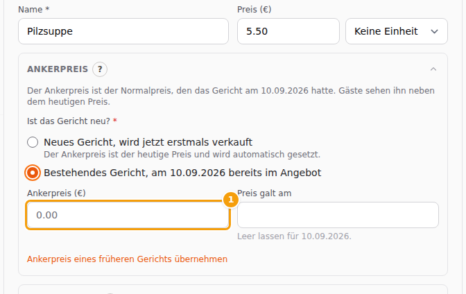
Task: Click the 'Ist das Gericht neu?' label
Action: 69,121
